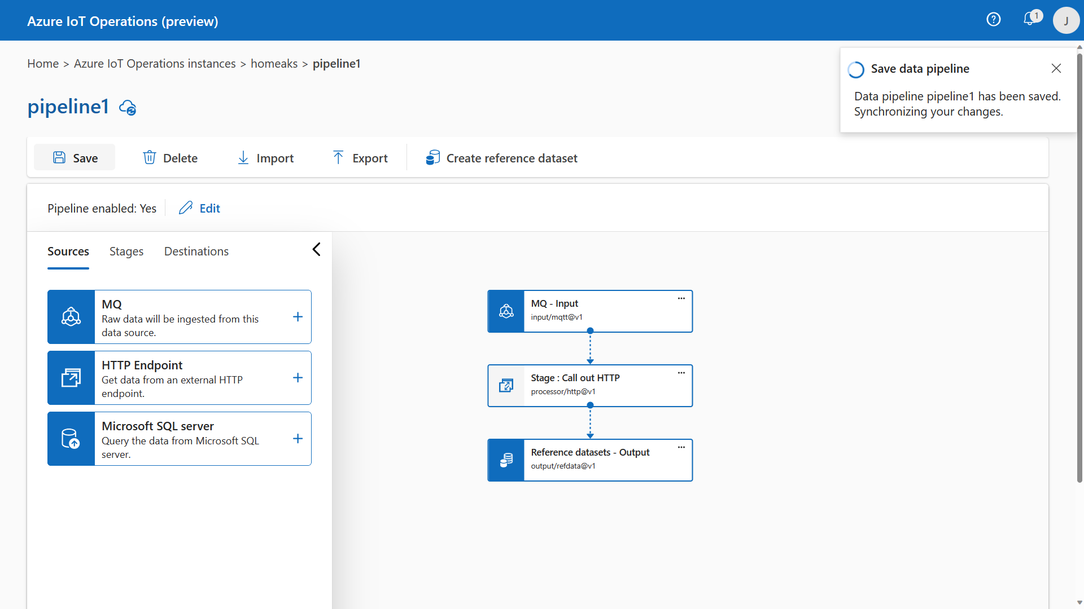Viewport: 1084px width, 609px height.
Task: Select the Reference datasets output icon
Action: [506, 460]
